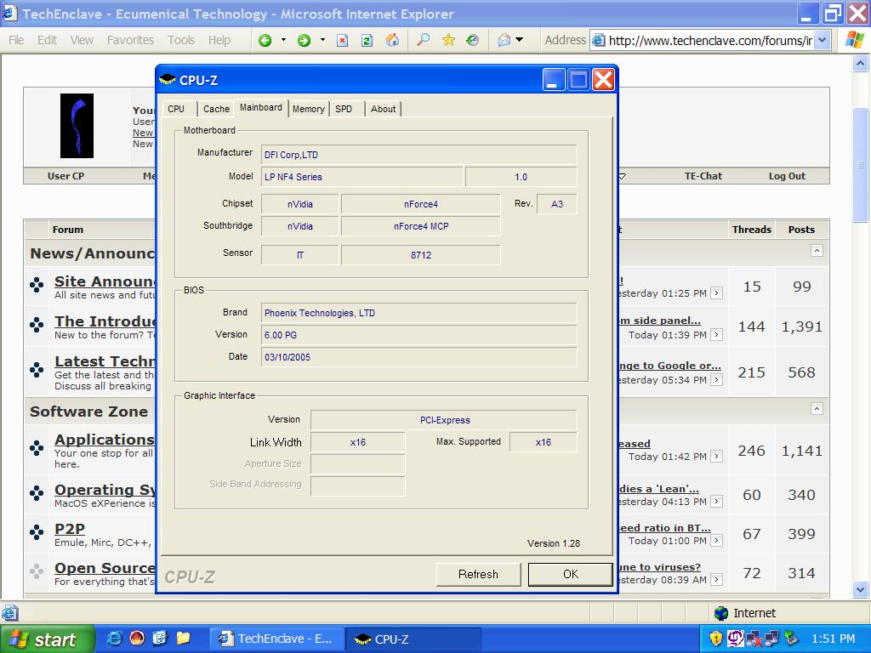This screenshot has width=871, height=653.
Task: Open the Favorites menu
Action: [130, 40]
